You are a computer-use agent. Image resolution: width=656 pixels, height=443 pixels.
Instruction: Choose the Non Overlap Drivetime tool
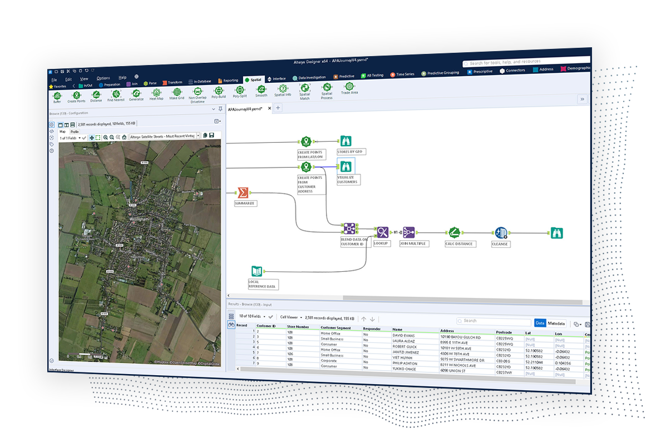tap(198, 94)
